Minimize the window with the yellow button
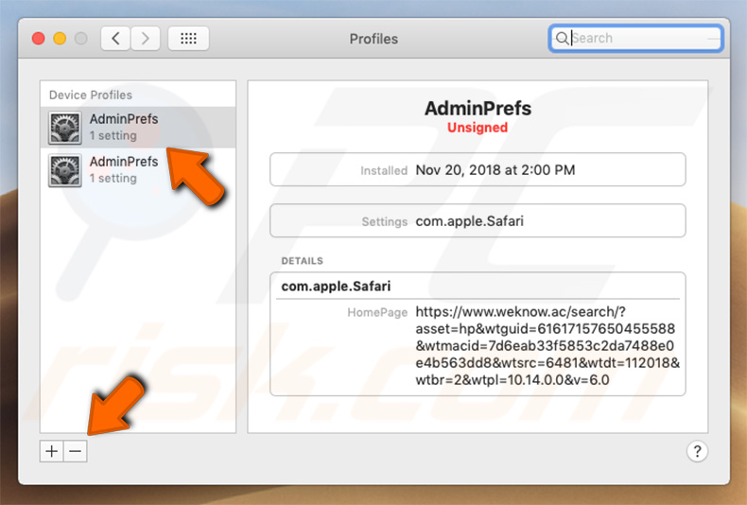This screenshot has width=747, height=505. tap(60, 38)
